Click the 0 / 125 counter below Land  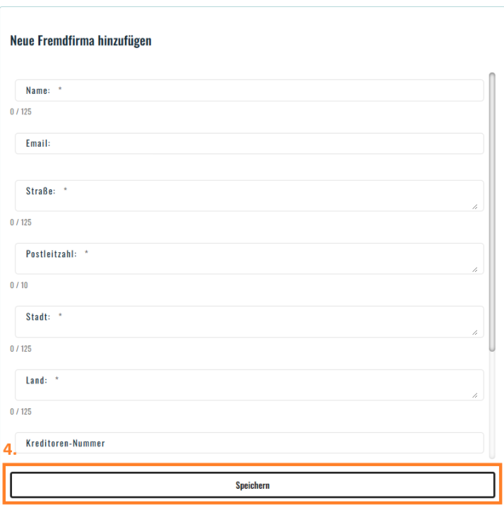pyautogui.click(x=20, y=411)
